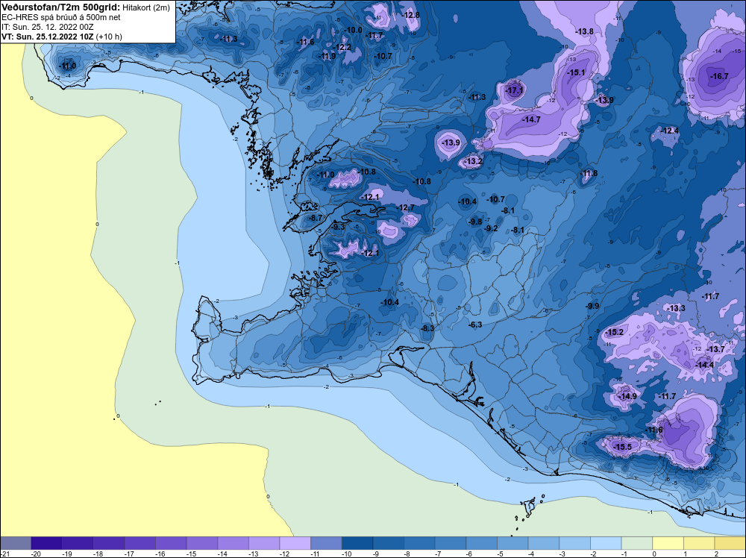
Task: Select the -6.3 temperature value
Action: tap(475, 325)
